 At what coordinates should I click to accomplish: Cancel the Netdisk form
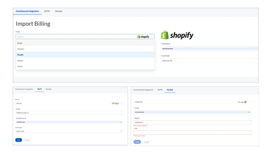tap(146, 142)
